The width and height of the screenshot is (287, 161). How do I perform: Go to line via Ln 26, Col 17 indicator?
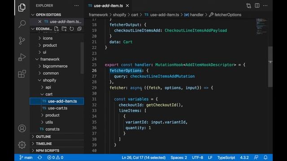point(143,157)
